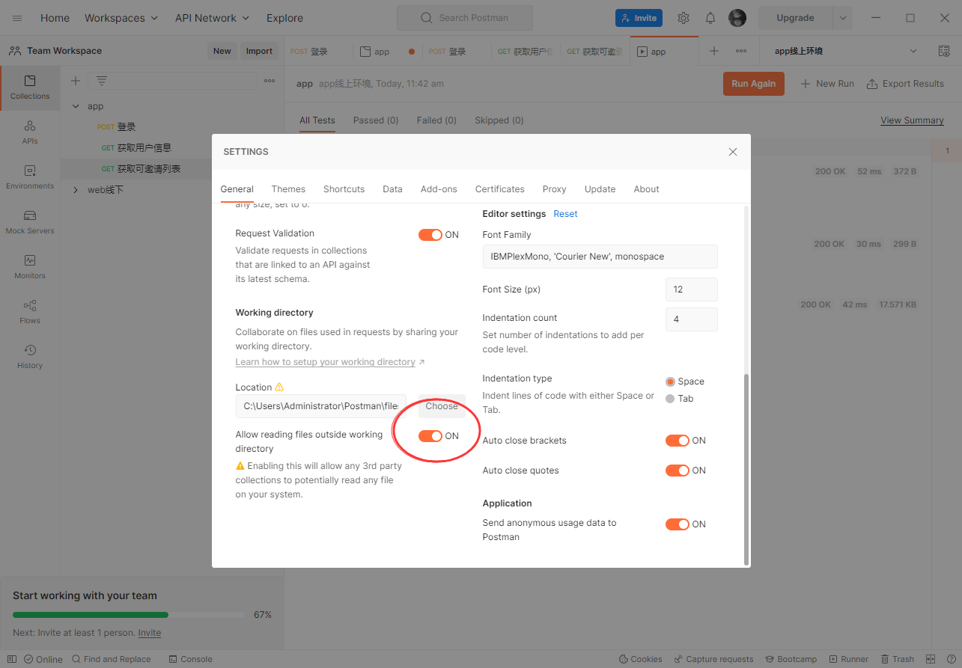Toggle the sidebar from the status bar
Image resolution: width=962 pixels, height=668 pixels.
[12, 659]
